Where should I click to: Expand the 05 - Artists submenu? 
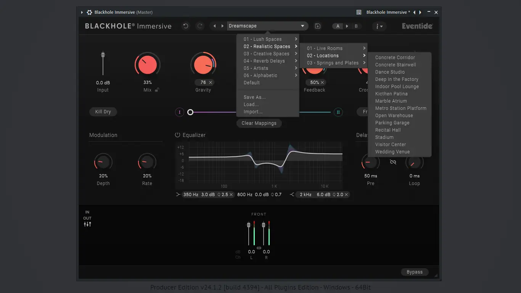(268, 68)
